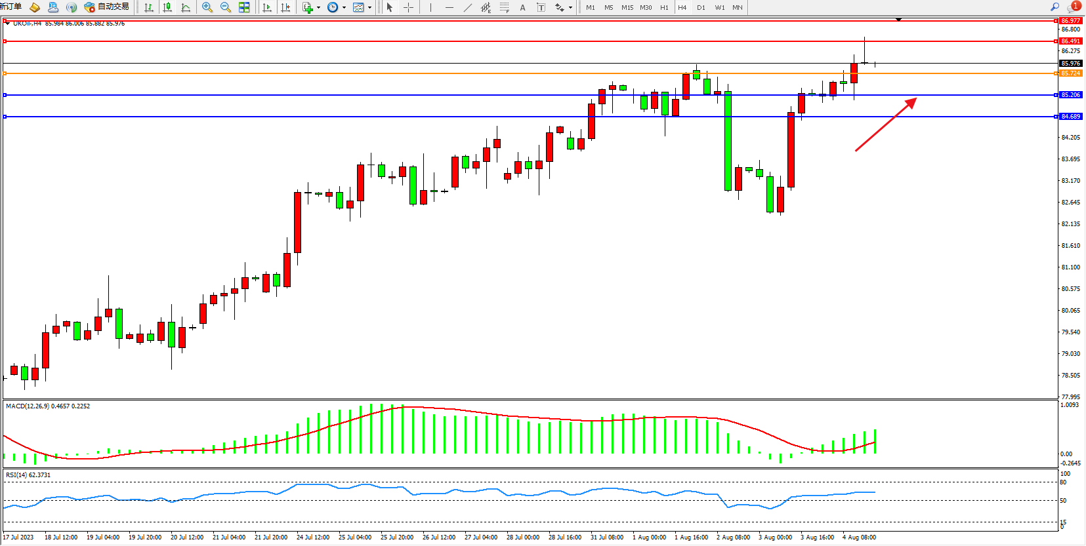The image size is (1086, 546).
Task: Click the search magnifier in top right
Action: coord(1055,7)
